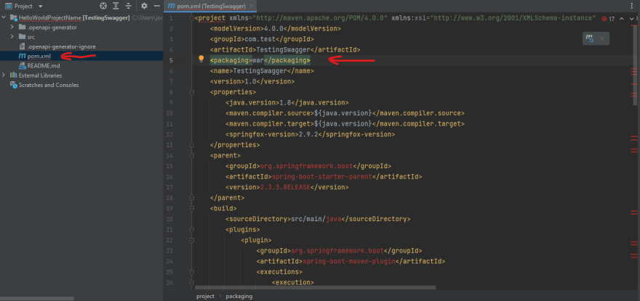640x301 pixels.
Task: Fold the build block at line 19
Action: (x=191, y=208)
